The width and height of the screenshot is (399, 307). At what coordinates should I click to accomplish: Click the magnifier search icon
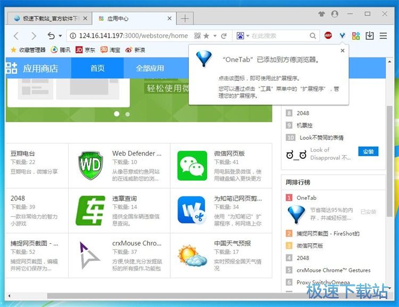tap(313, 36)
